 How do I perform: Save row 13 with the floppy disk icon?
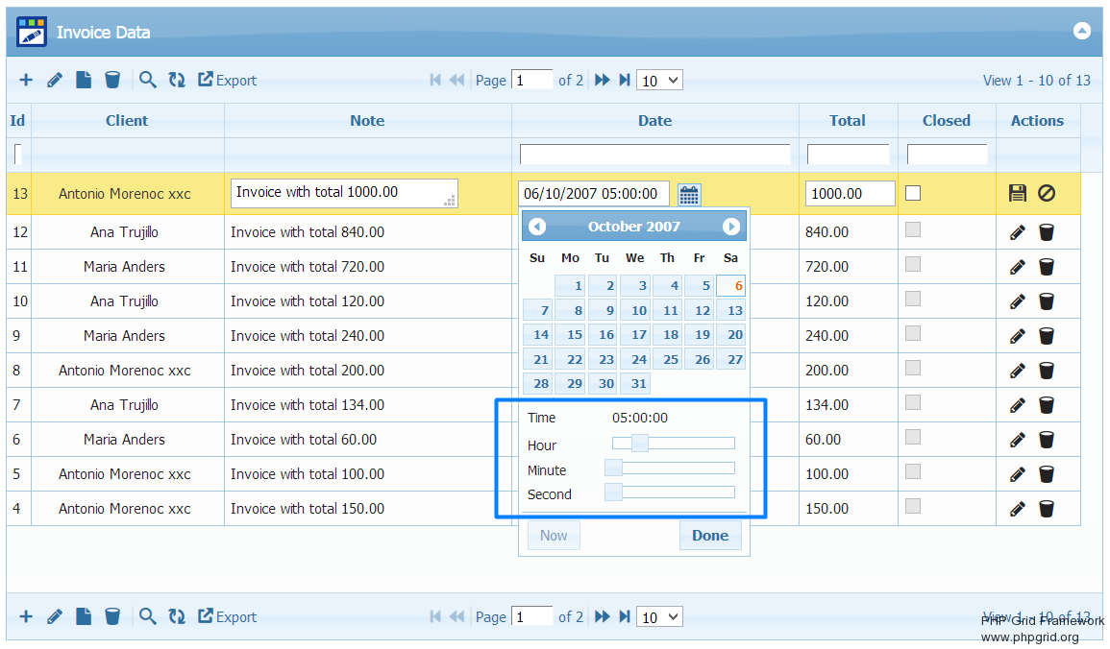click(1018, 193)
